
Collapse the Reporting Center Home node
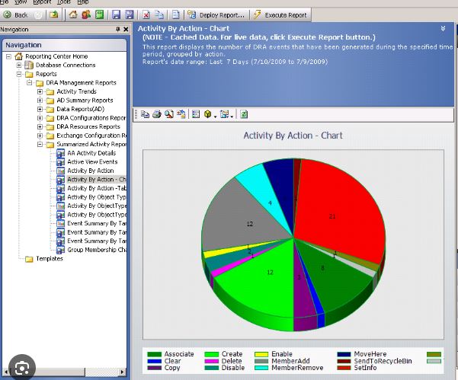click(8, 56)
